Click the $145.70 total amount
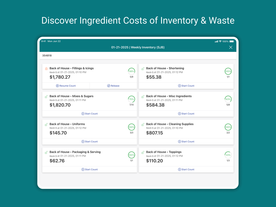276x207 pixels. (x=58, y=133)
